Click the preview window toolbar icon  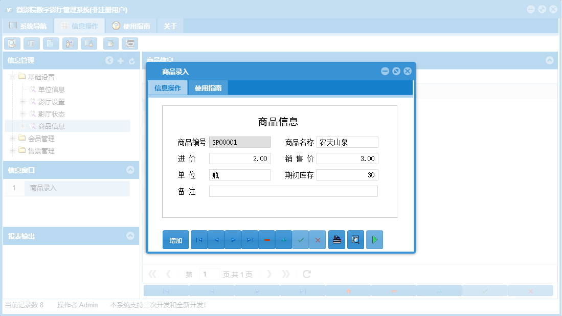pos(88,43)
